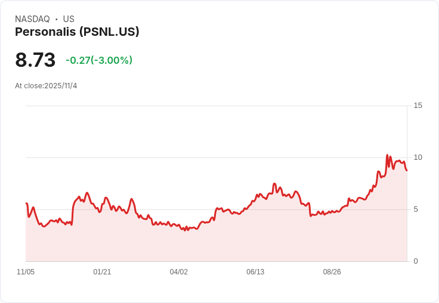
Task: Click the 08/26 date on the x-axis
Action: pyautogui.click(x=332, y=272)
